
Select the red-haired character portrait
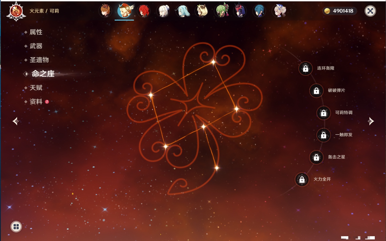144,11
